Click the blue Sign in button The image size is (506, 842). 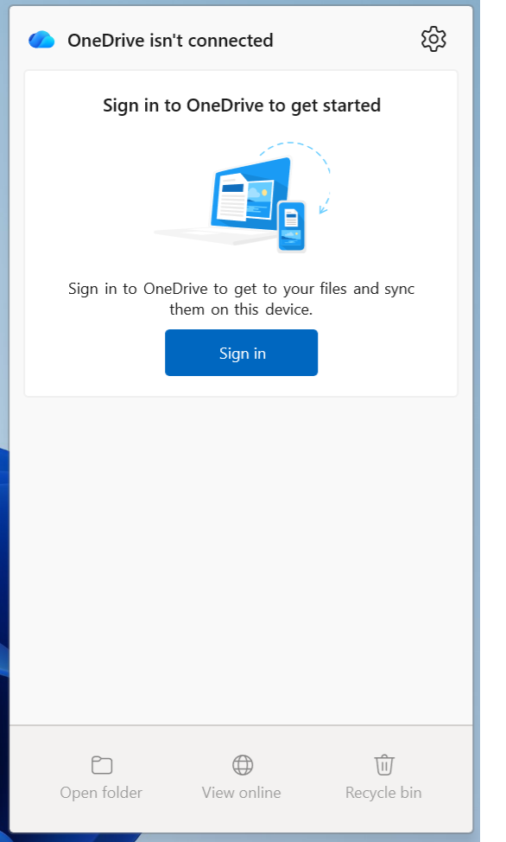242,353
